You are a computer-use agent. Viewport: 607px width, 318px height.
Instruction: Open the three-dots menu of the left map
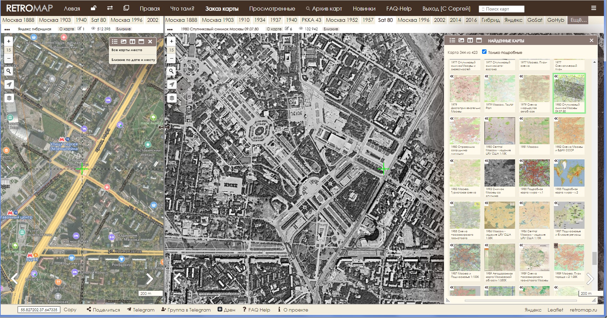click(x=7, y=29)
